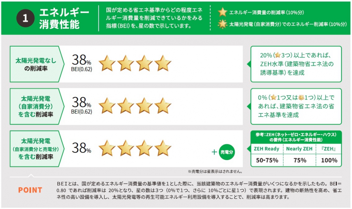Screen dimensions: 352x209
Task: Select the 太陽光発電(自家消費分)を含む削減率 label
Action: coord(36,106)
